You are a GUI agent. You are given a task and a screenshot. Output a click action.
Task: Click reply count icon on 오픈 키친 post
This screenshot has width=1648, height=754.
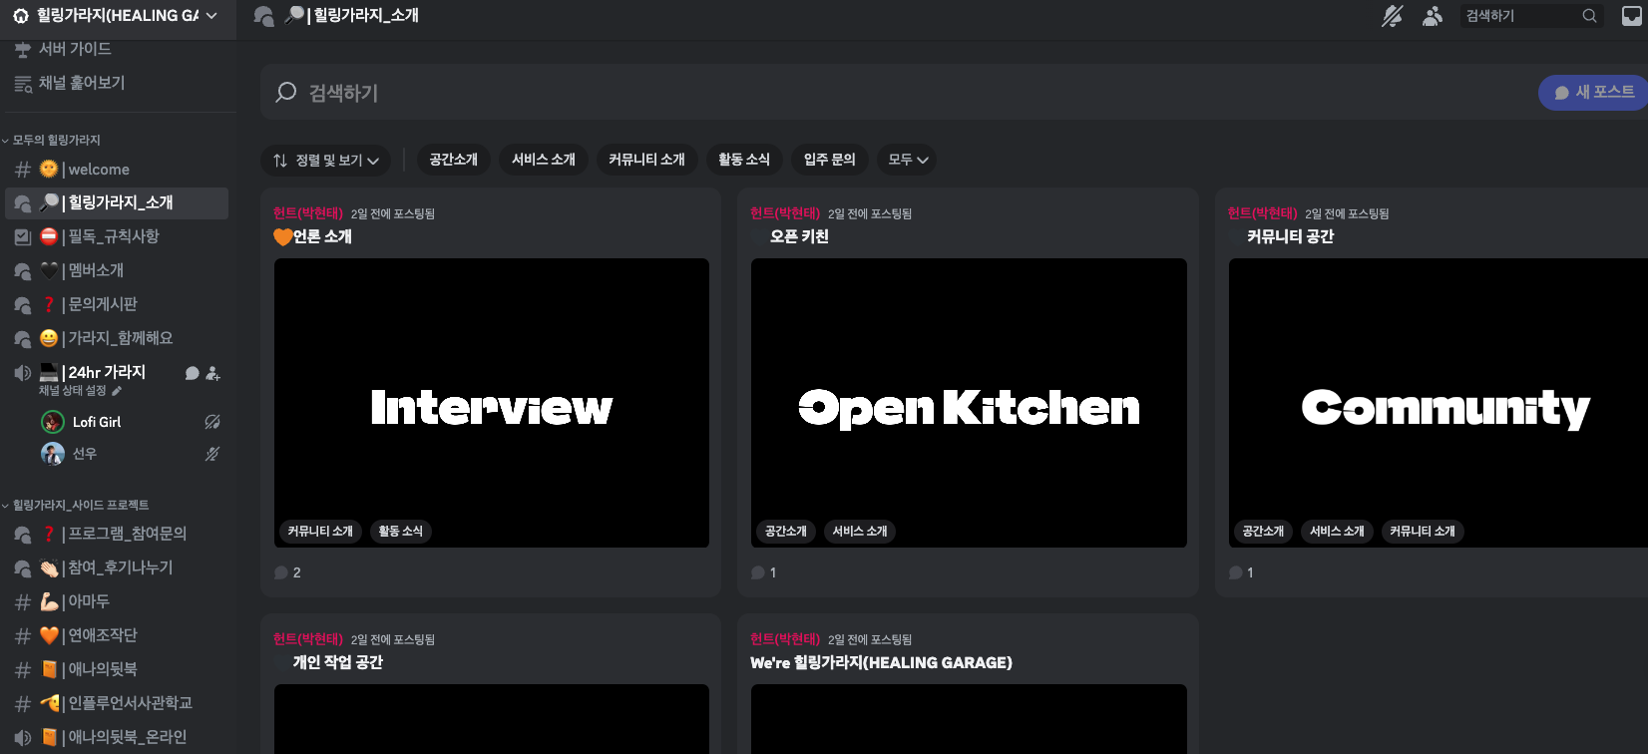point(758,573)
